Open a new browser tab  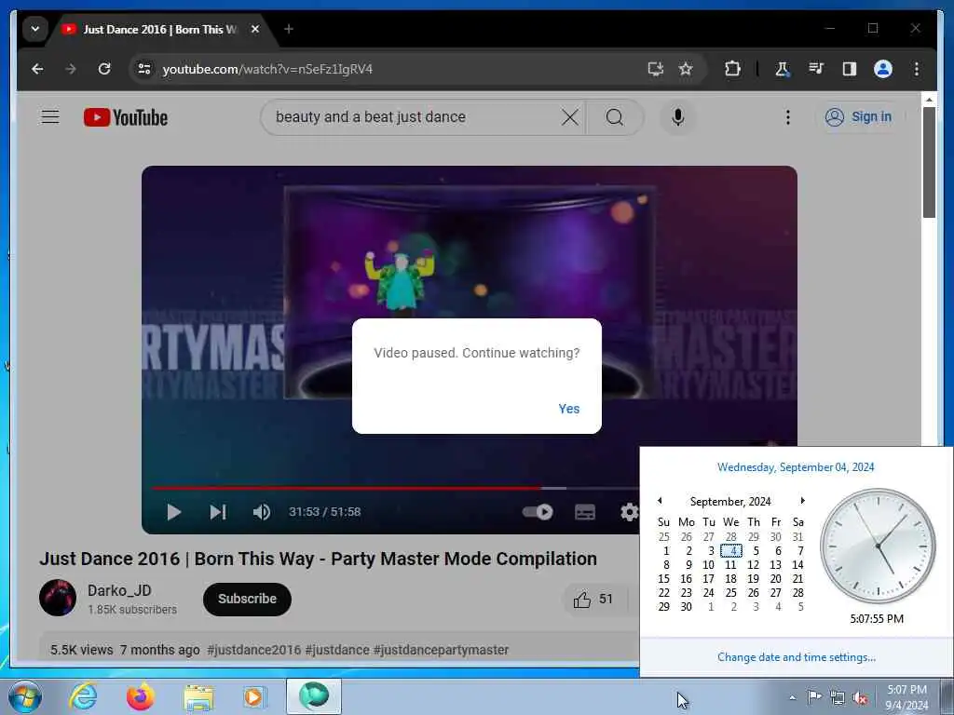click(x=289, y=29)
